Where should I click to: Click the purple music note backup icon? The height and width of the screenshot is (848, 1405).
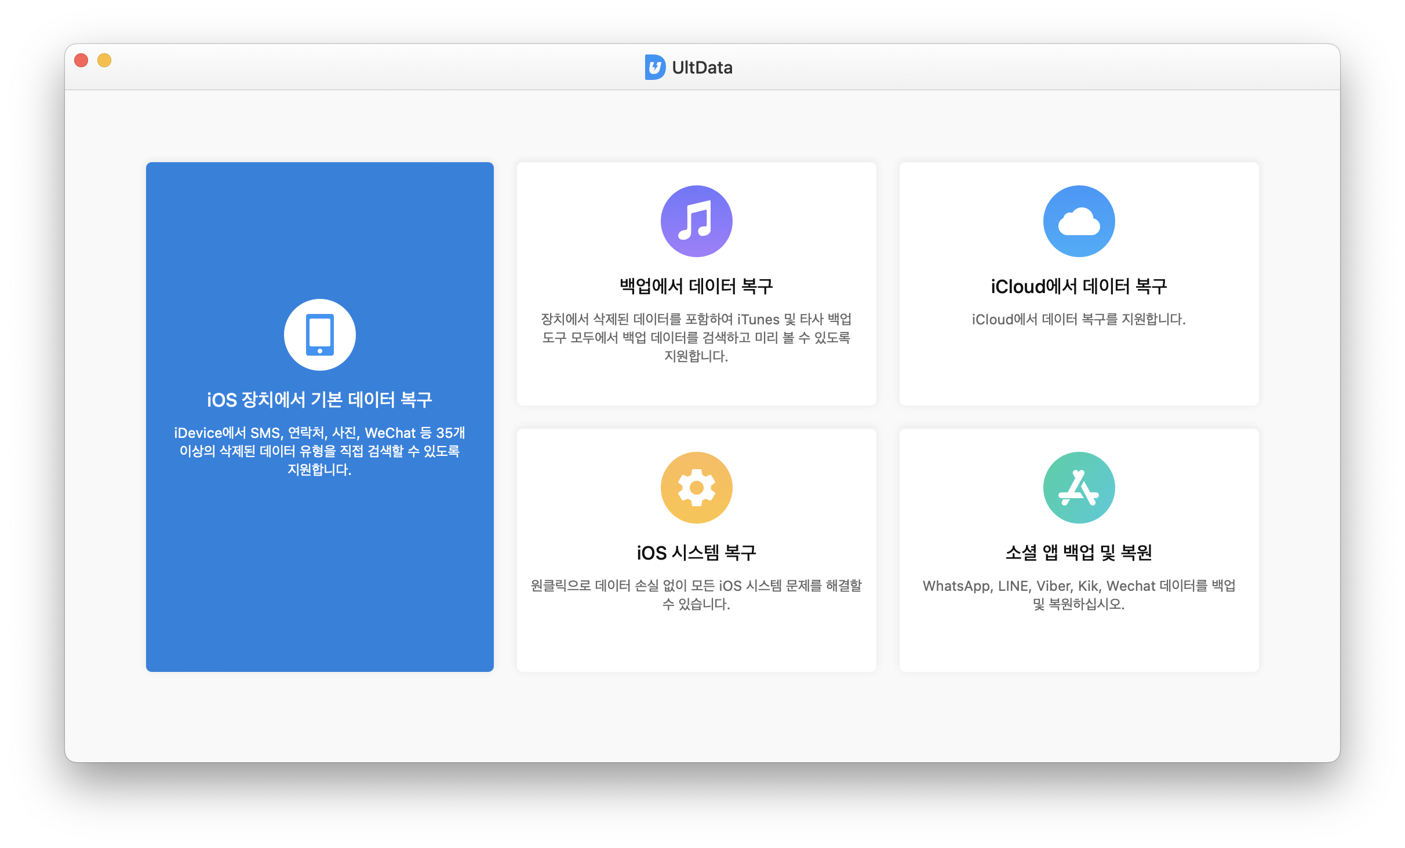[696, 221]
